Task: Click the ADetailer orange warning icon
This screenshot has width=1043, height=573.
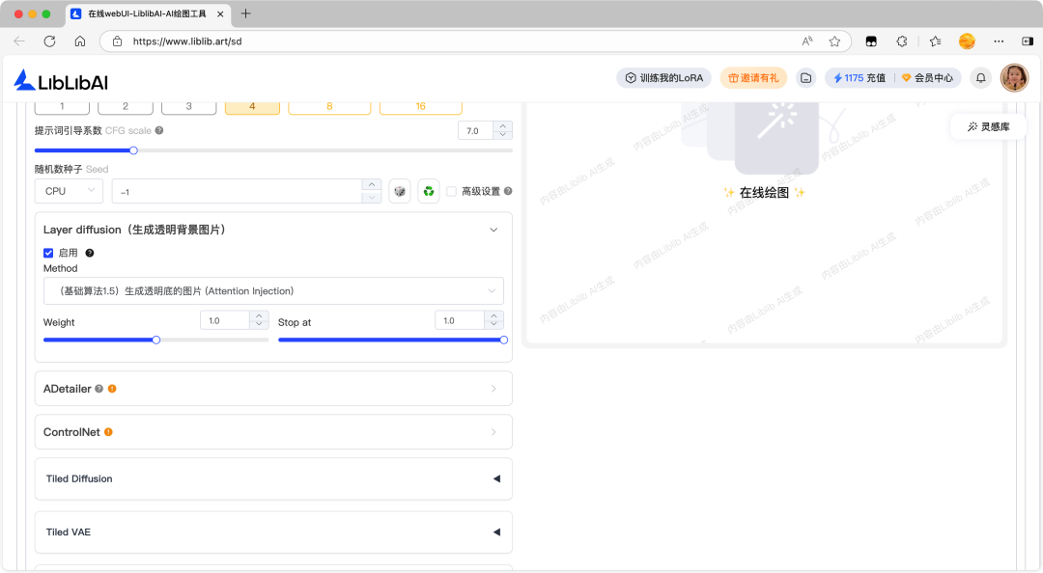Action: point(112,389)
